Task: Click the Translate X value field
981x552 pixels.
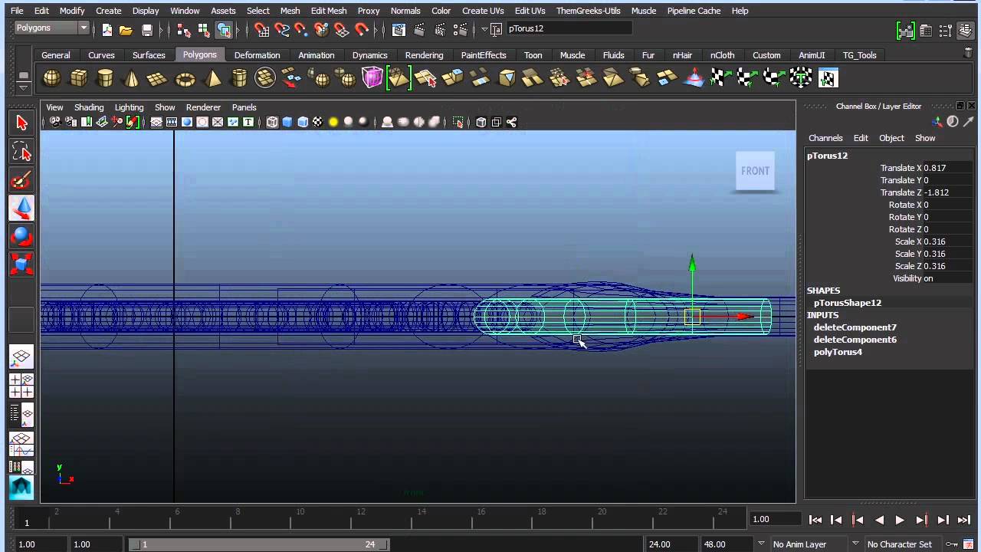Action: (x=947, y=168)
